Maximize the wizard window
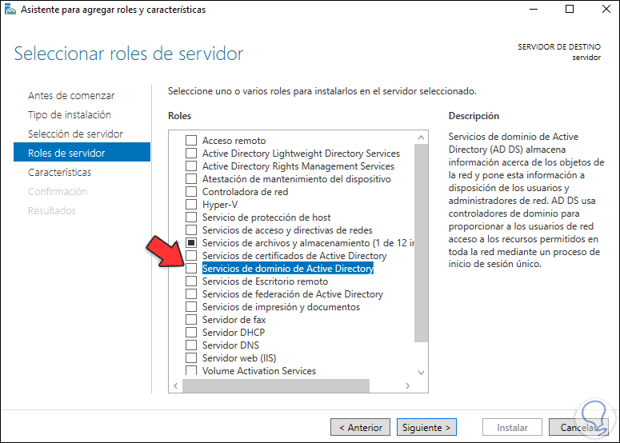The image size is (620, 443). click(x=569, y=10)
